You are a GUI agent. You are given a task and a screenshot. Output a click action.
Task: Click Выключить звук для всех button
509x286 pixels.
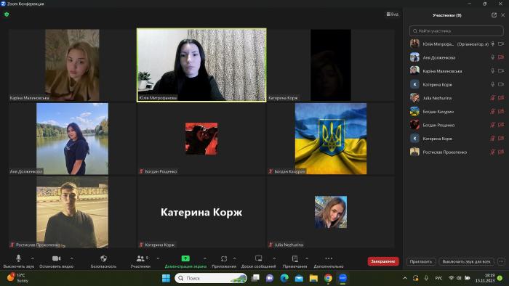(466, 261)
